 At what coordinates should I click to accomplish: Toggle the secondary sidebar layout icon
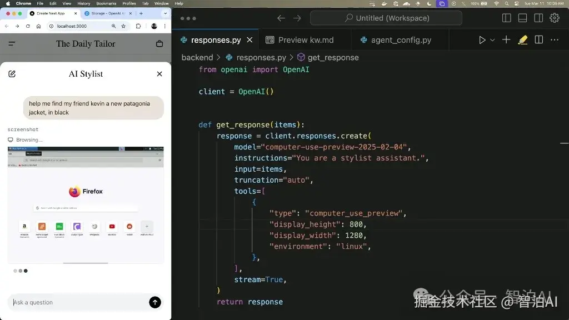coord(538,18)
